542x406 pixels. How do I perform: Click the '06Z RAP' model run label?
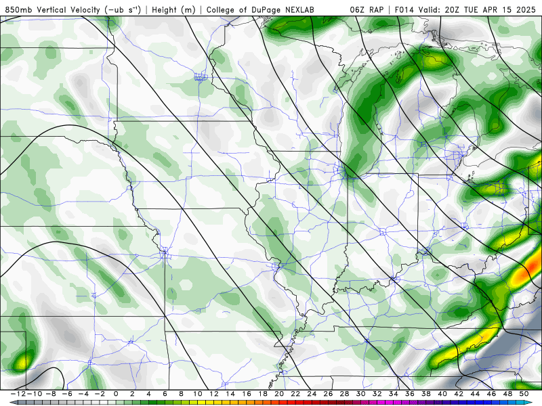tap(367, 10)
